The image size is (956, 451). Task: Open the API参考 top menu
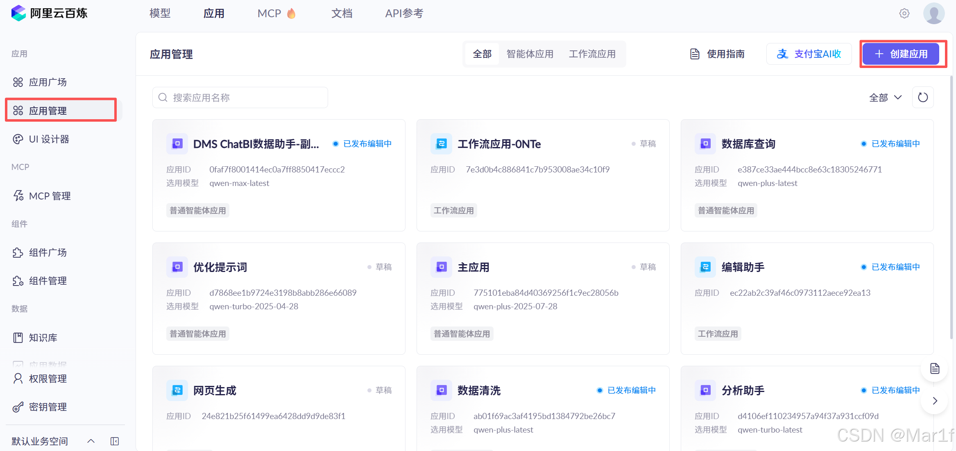coord(404,14)
